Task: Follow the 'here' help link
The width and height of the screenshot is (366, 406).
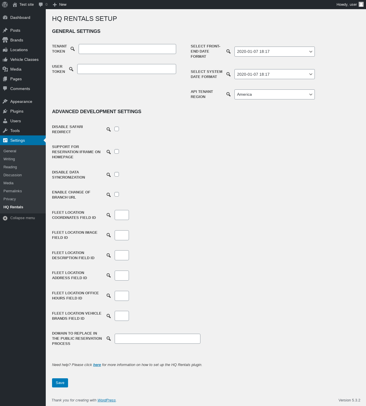Action: click(97, 365)
